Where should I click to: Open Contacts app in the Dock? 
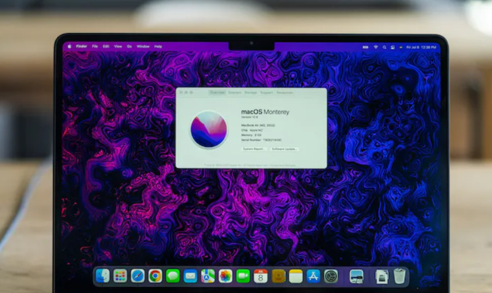click(279, 276)
